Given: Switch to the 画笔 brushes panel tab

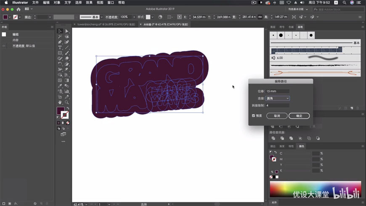Looking at the screenshot, I should click(300, 27).
